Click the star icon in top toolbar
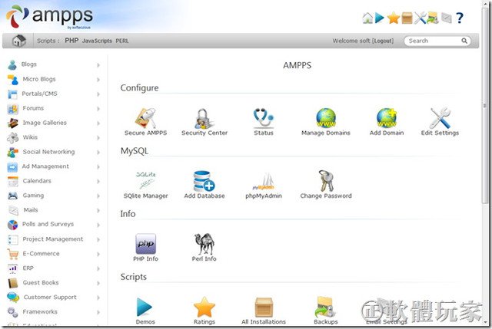Image resolution: width=492 pixels, height=329 pixels. click(393, 18)
